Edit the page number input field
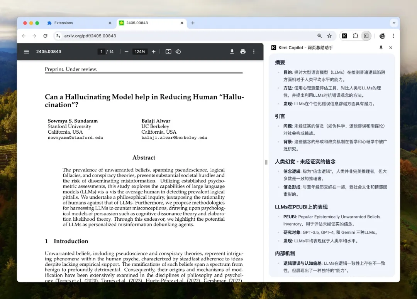 pos(101,51)
